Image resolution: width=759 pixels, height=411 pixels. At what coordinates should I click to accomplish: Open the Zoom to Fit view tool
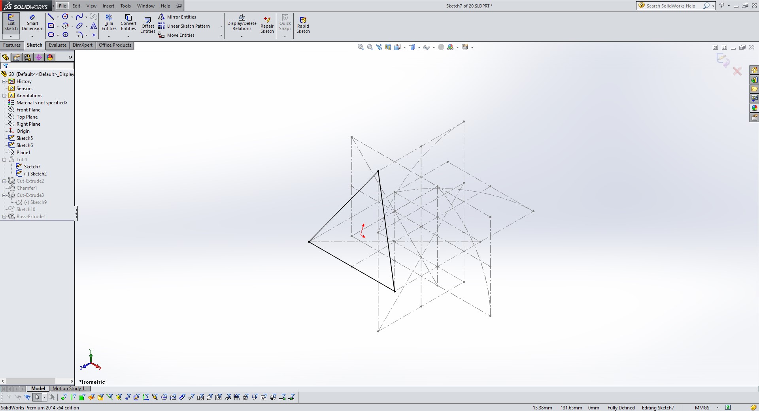(x=361, y=47)
